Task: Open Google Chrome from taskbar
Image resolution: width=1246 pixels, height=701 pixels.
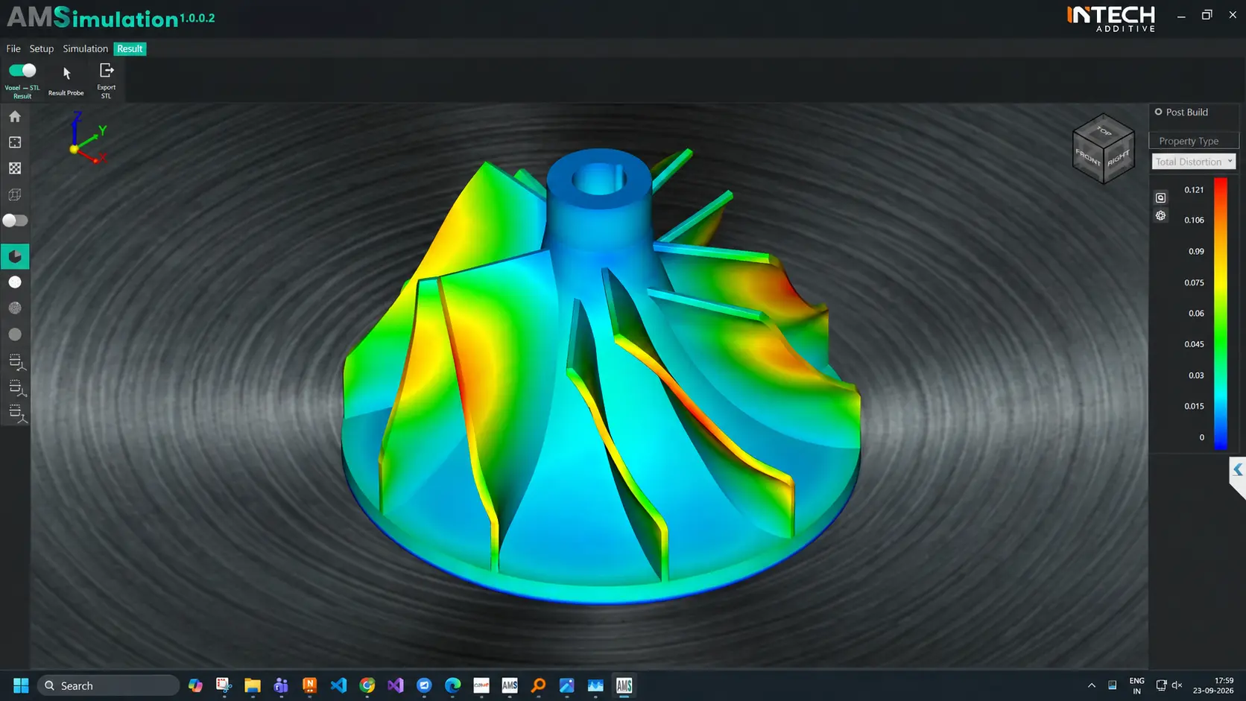Action: (x=367, y=685)
